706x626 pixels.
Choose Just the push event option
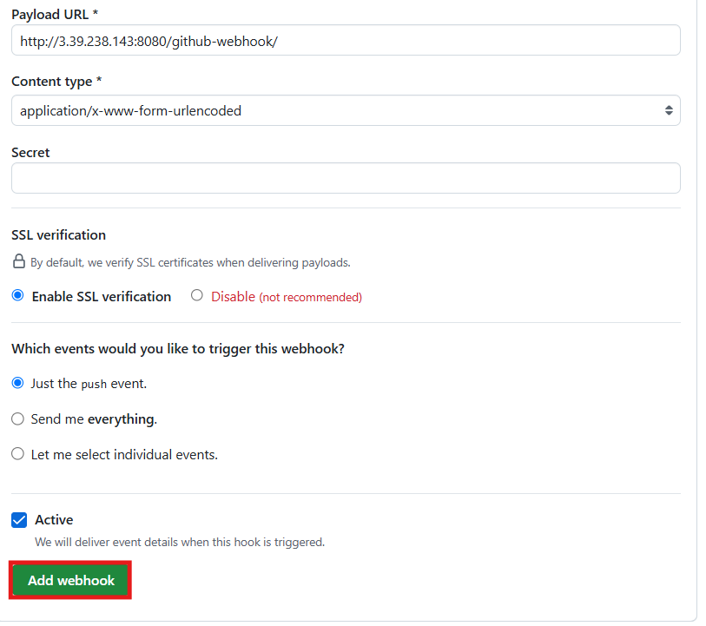[18, 383]
